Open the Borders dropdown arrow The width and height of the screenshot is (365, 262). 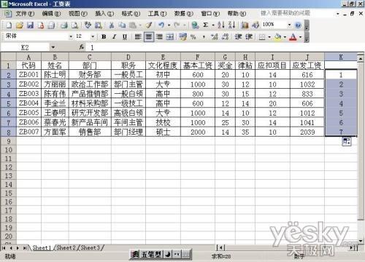coord(269,37)
